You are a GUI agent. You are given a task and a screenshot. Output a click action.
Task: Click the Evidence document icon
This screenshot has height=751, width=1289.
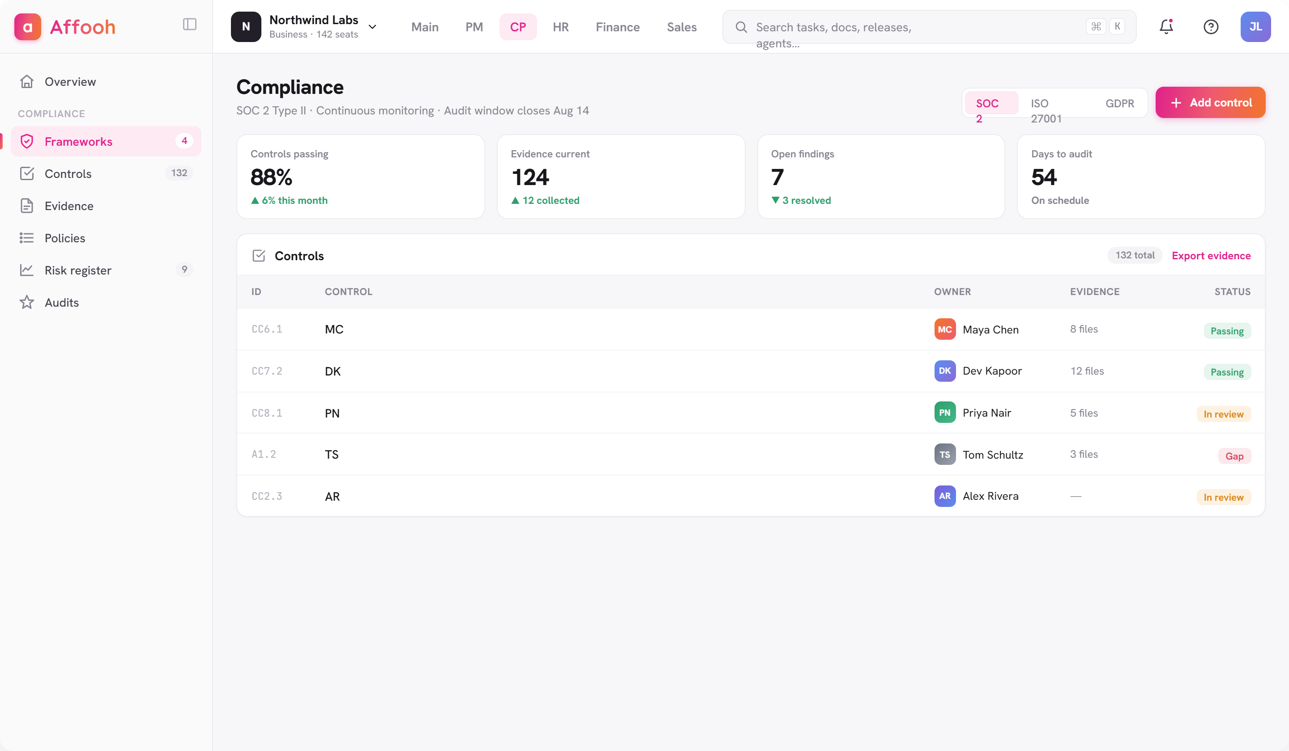point(26,206)
